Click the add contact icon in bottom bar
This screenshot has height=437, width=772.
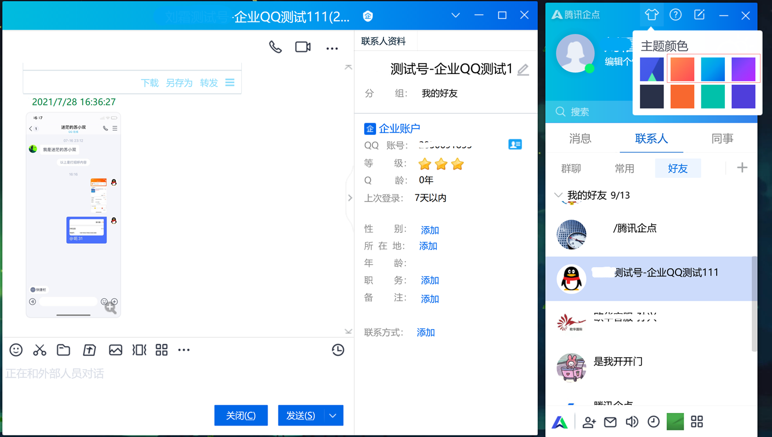589,422
